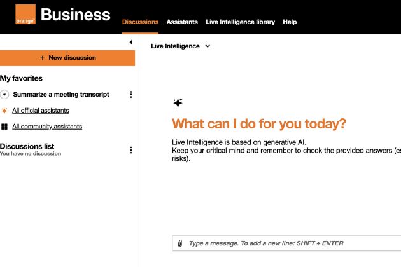The width and height of the screenshot is (401, 267).
Task: Start a New discussion
Action: [x=67, y=58]
